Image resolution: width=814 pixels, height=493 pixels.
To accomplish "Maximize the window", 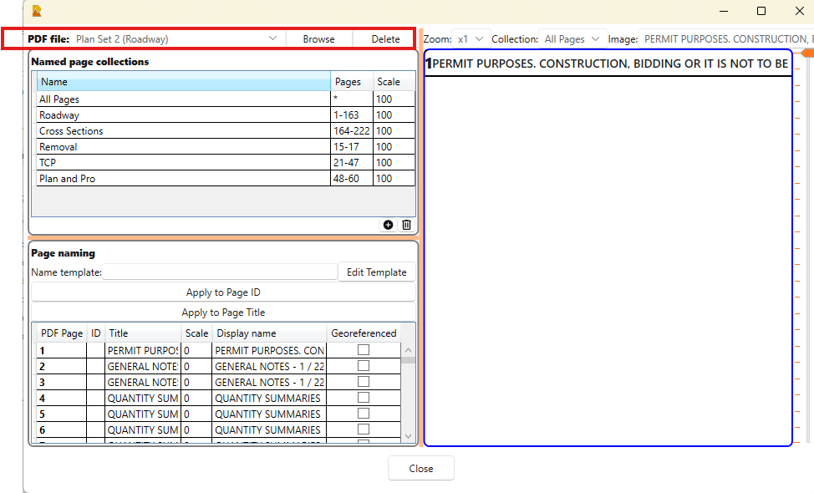I will (761, 11).
